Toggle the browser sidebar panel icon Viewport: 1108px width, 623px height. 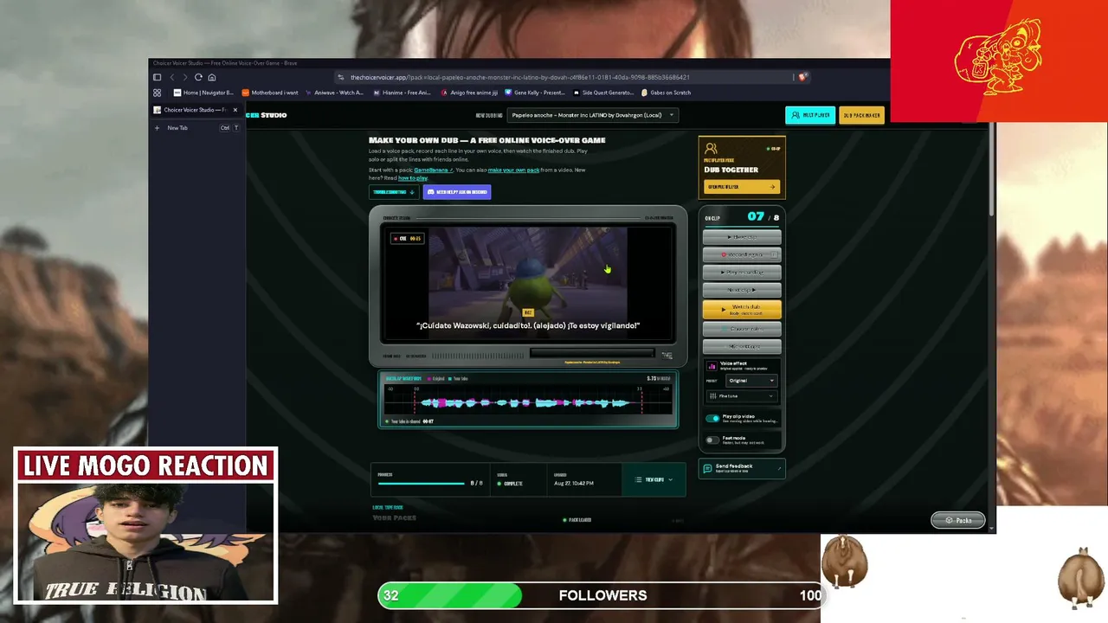[x=157, y=77]
